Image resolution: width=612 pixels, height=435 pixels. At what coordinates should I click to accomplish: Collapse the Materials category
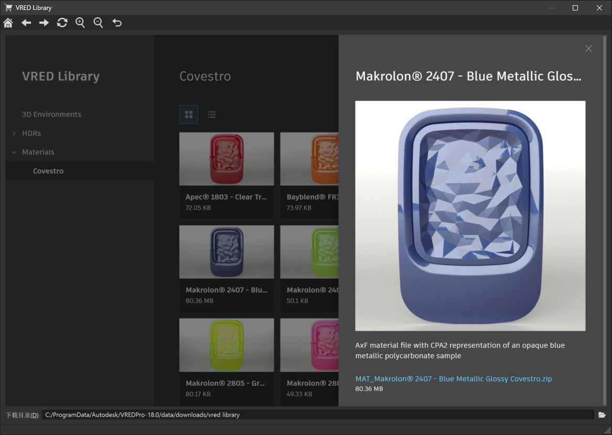14,152
